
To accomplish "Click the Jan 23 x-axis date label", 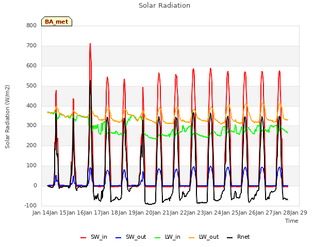I will click(x=195, y=213).
